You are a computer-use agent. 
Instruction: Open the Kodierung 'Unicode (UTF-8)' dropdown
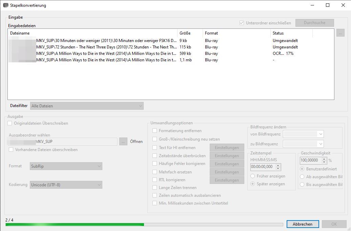point(66,185)
